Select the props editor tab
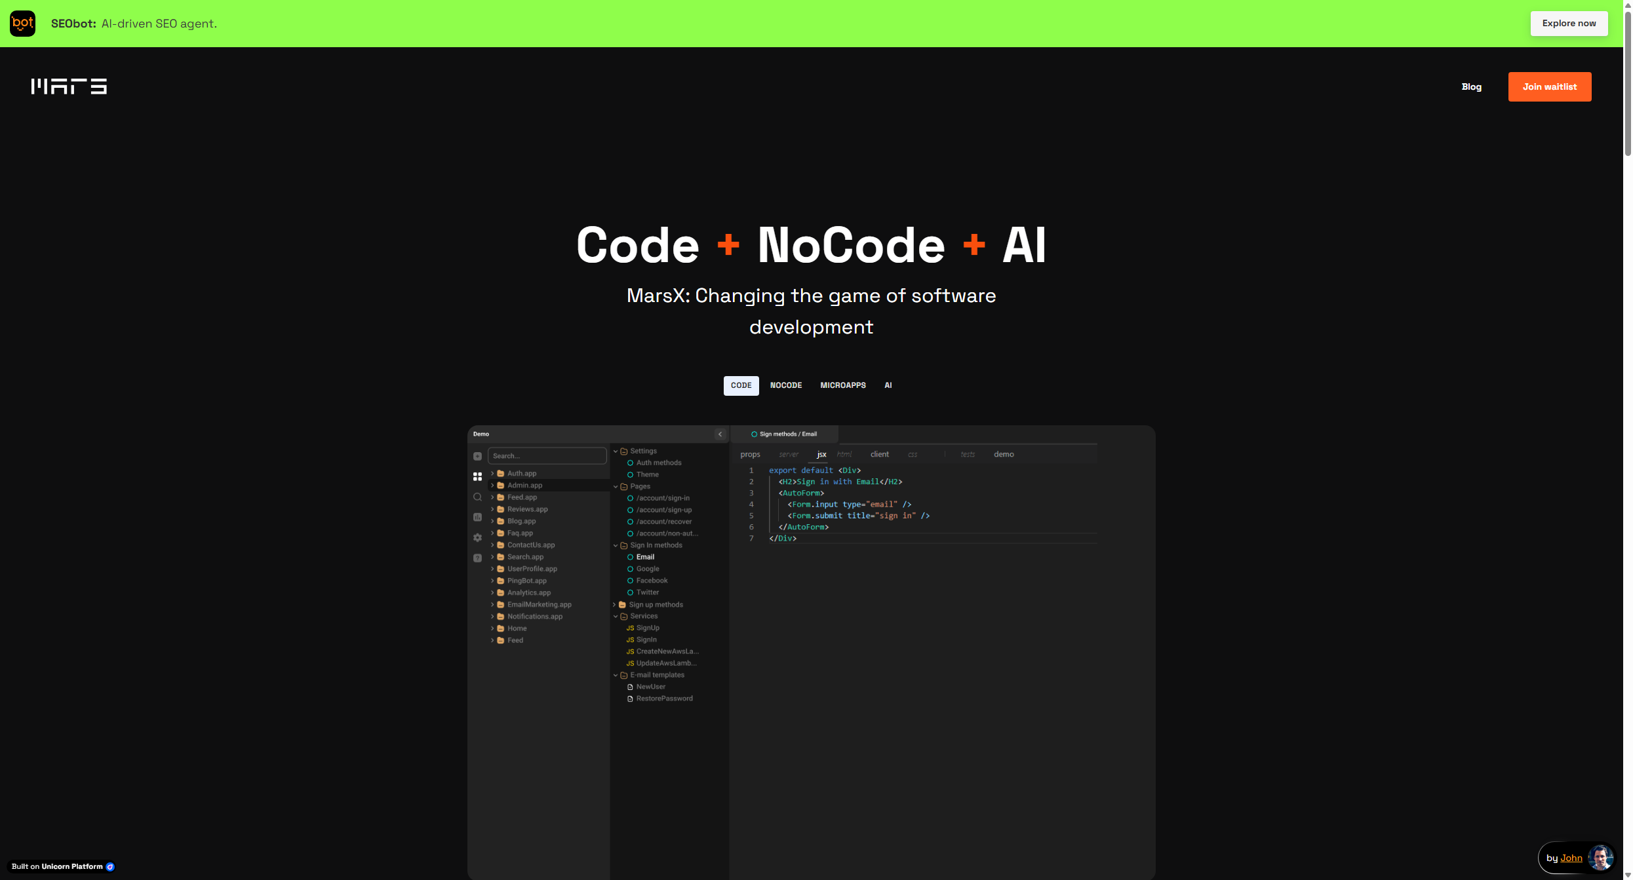The height and width of the screenshot is (880, 1633). pos(750,454)
